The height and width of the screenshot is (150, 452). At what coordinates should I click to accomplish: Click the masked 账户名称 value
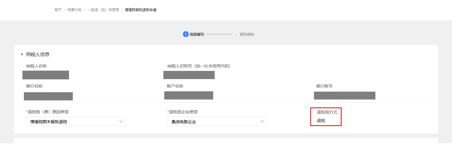coord(189,95)
